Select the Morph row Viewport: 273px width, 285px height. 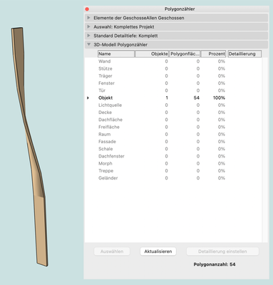(x=173, y=163)
